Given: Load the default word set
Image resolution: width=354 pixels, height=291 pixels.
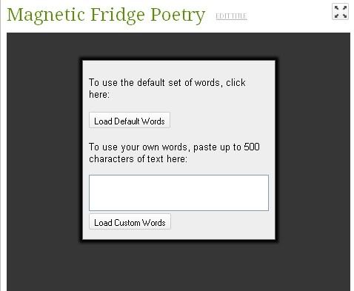Looking at the screenshot, I should [130, 120].
